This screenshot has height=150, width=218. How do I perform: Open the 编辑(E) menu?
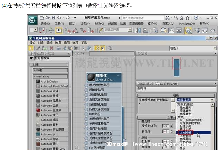[x=45, y=24]
